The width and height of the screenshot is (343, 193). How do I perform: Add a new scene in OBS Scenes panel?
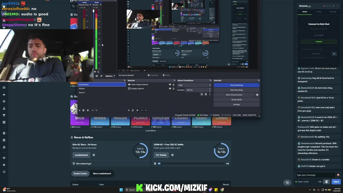click(80, 110)
